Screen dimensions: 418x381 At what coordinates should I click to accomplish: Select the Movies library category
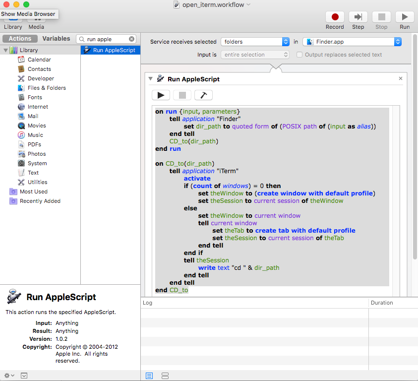37,126
